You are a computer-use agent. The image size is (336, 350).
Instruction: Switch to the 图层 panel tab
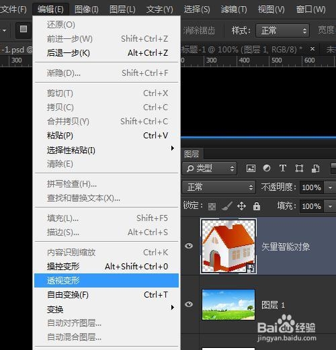click(192, 154)
